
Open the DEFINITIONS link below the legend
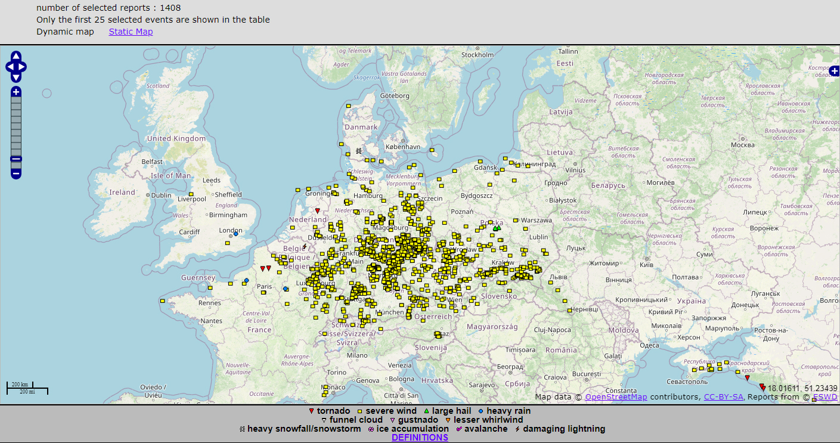[420, 438]
